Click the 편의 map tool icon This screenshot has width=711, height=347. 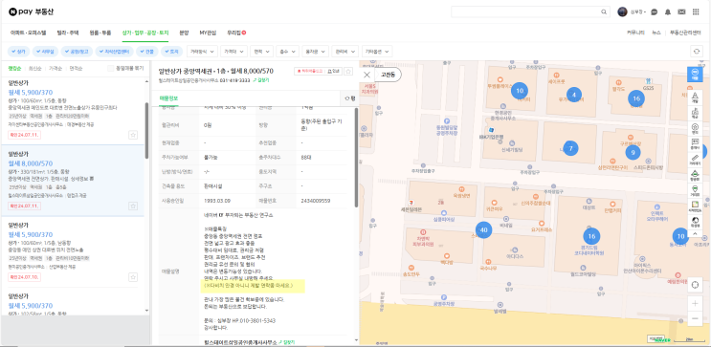pyautogui.click(x=695, y=129)
